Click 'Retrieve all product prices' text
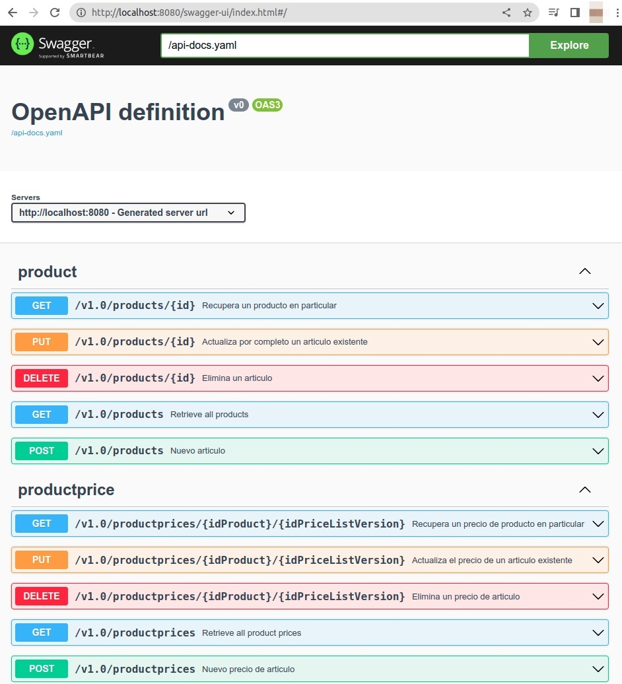Screen dimensions: 622x684 [252, 633]
